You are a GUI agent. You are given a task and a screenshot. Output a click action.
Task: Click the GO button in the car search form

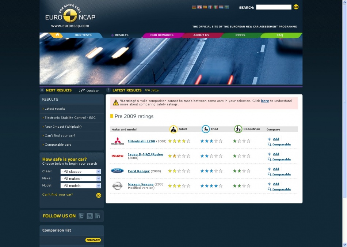pos(99,195)
